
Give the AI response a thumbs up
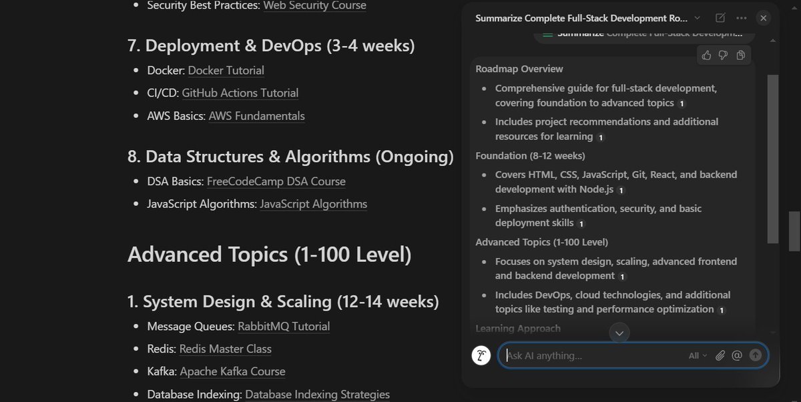[706, 55]
